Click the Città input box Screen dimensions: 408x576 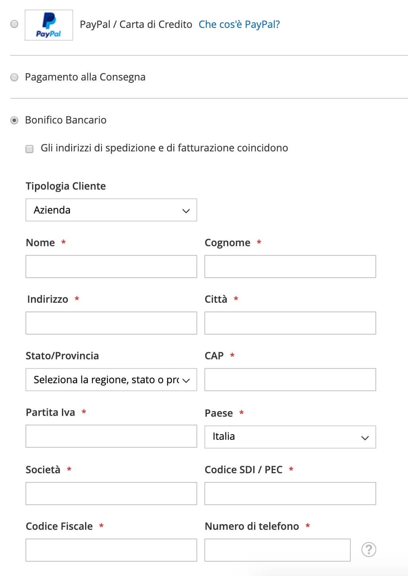290,323
